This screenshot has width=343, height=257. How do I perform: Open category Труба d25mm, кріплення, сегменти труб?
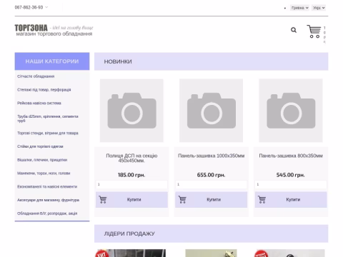coord(48,119)
